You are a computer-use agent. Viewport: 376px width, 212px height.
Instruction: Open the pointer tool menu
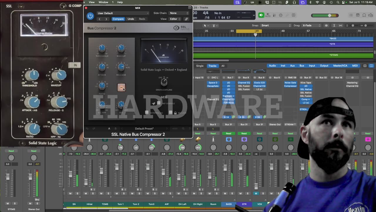206,26
